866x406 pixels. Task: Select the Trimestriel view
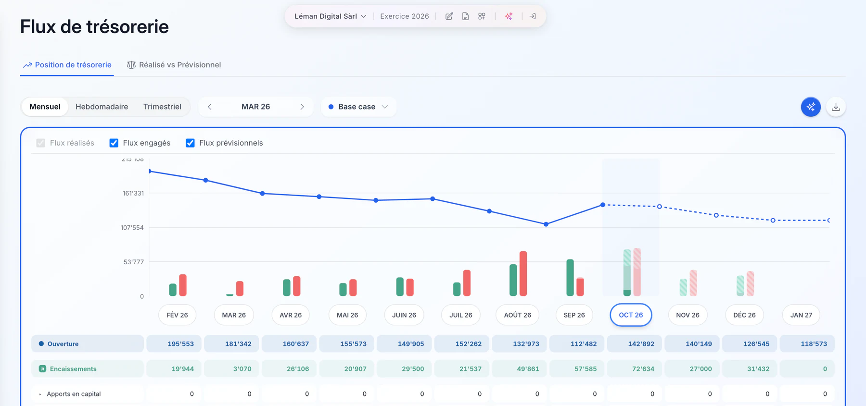[x=162, y=107]
